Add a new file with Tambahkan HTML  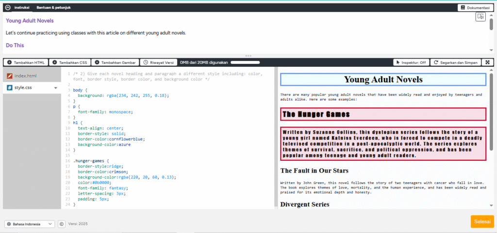coord(25,62)
